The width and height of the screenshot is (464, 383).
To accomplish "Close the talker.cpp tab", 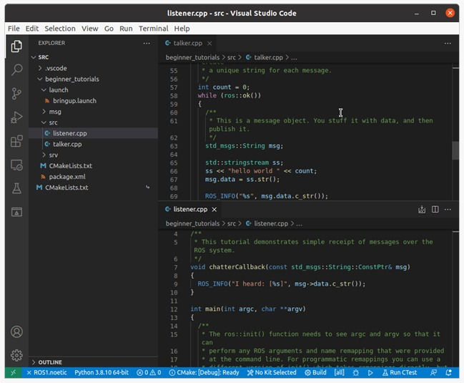I will tap(209, 43).
